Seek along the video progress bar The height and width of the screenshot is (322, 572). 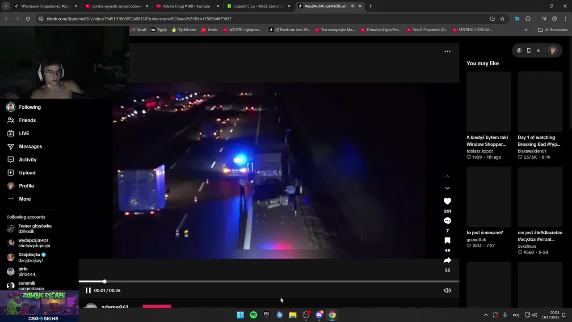pyautogui.click(x=269, y=282)
